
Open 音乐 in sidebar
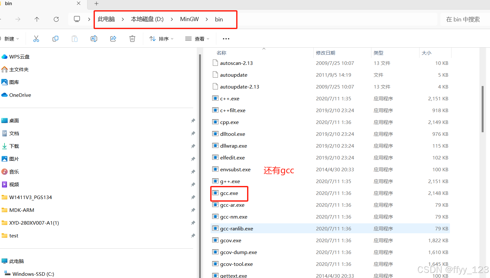(10, 172)
